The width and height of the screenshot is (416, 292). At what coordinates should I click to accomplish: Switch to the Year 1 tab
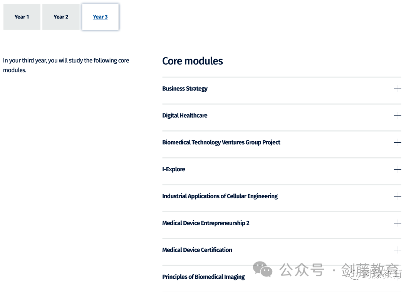(x=22, y=17)
